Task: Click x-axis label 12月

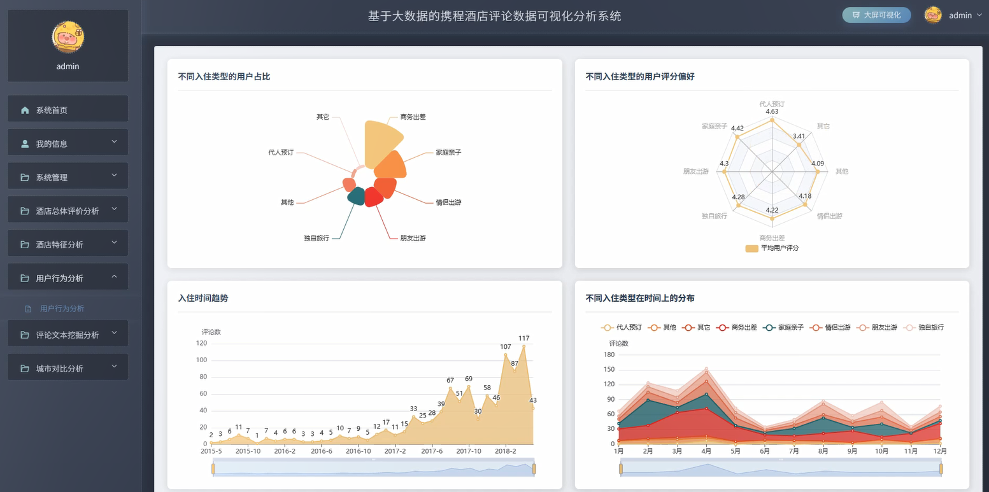Action: [x=940, y=451]
